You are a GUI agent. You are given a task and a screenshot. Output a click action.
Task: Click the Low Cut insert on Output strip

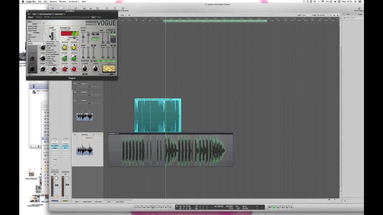click(x=65, y=146)
